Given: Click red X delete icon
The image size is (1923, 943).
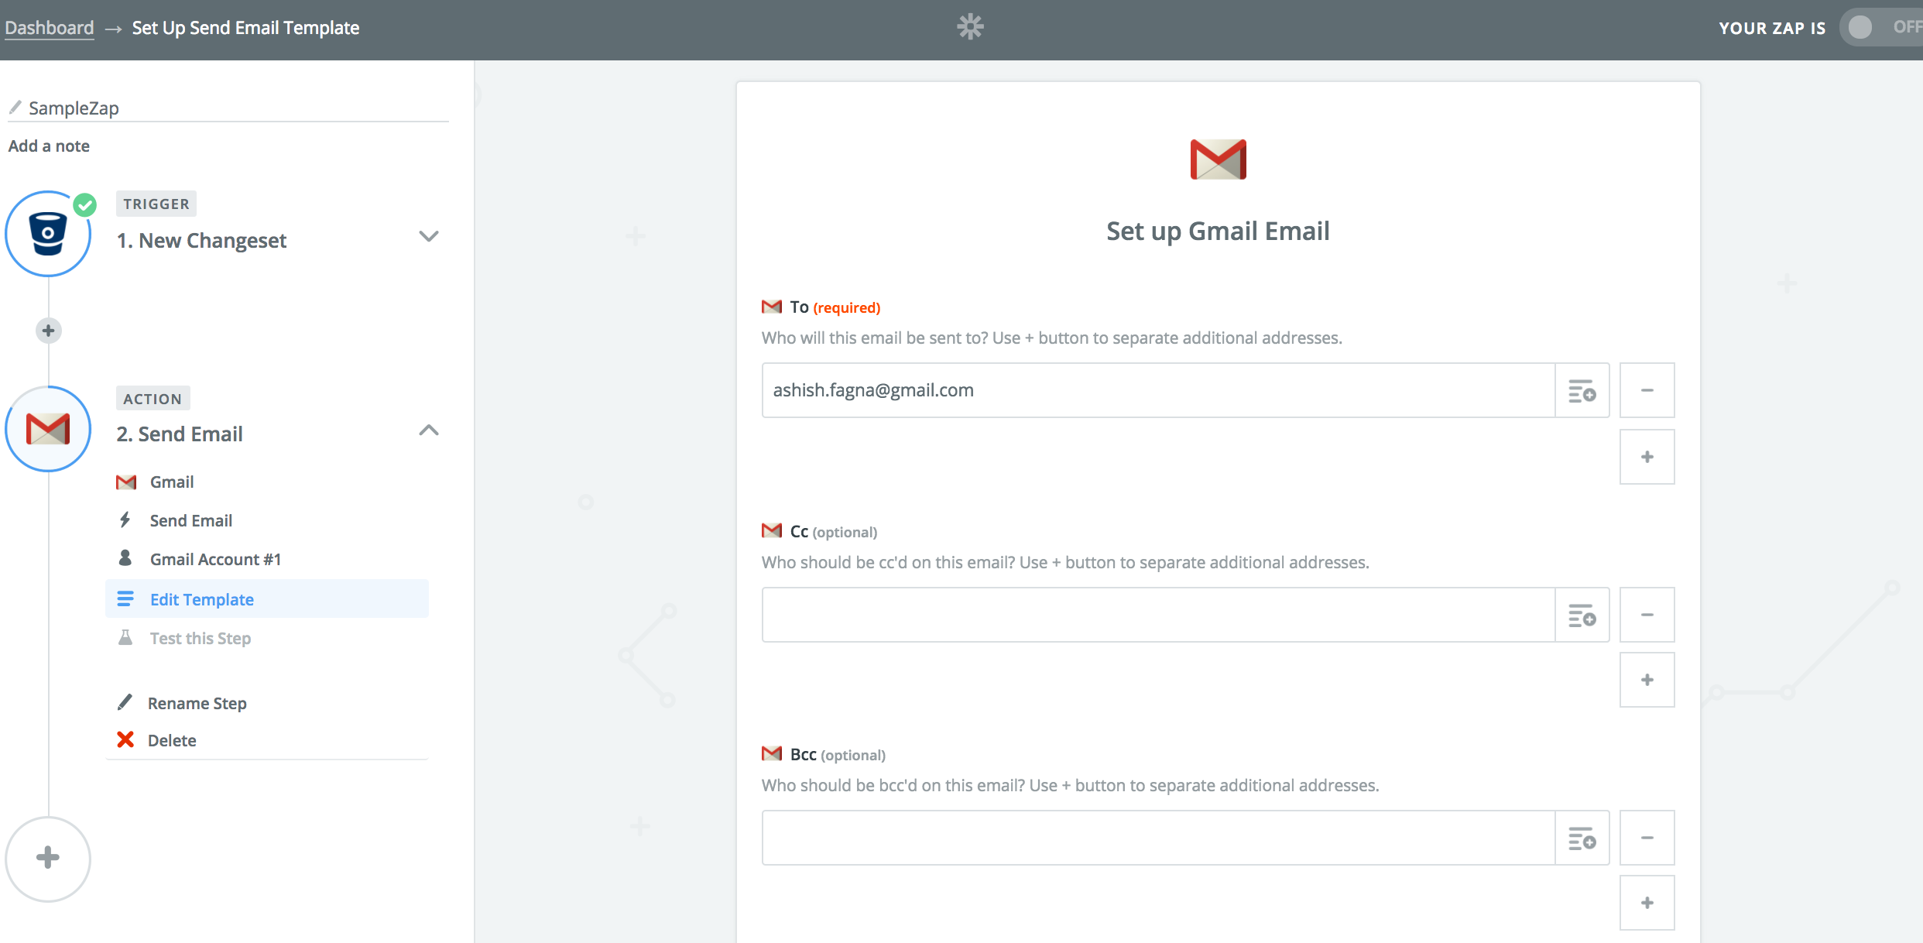Looking at the screenshot, I should coord(125,739).
